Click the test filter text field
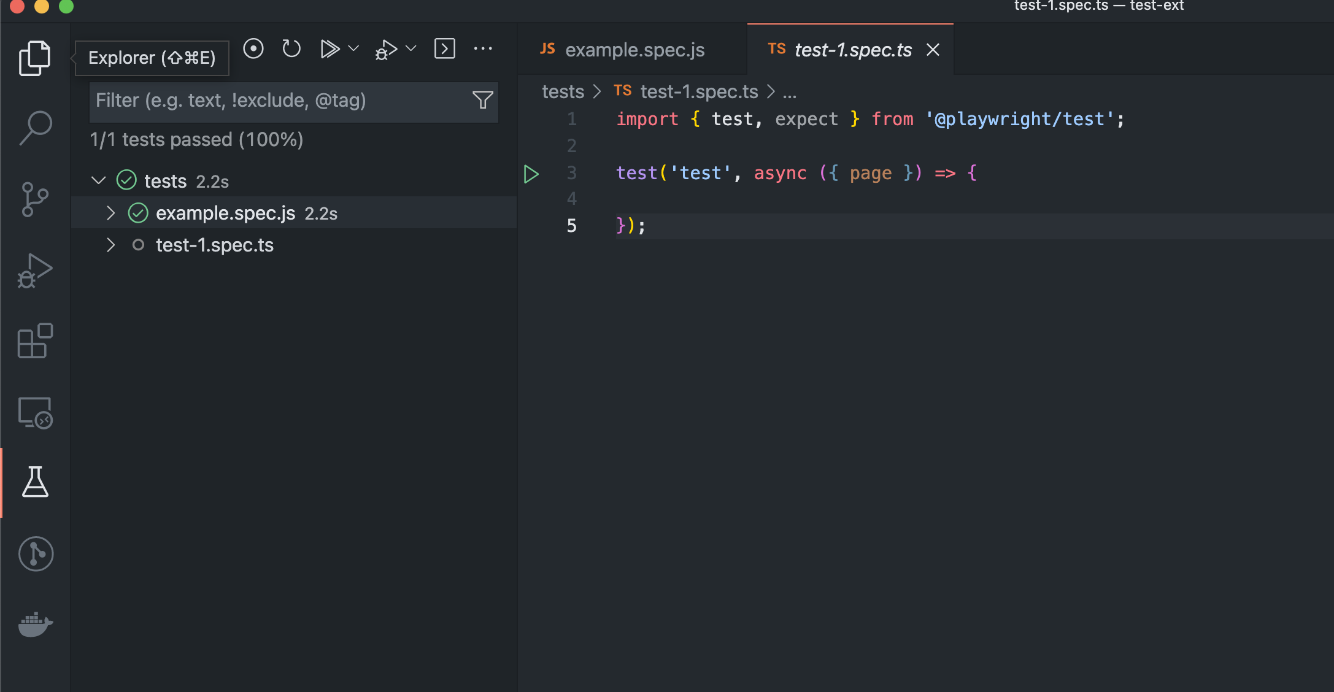Screen dimensions: 1334x692 tap(279, 100)
